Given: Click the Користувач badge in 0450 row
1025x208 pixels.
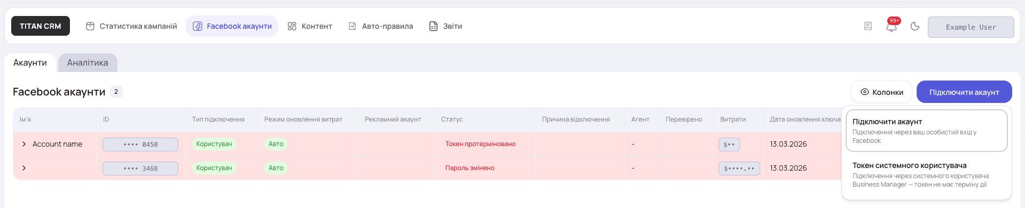Looking at the screenshot, I should (x=214, y=144).
